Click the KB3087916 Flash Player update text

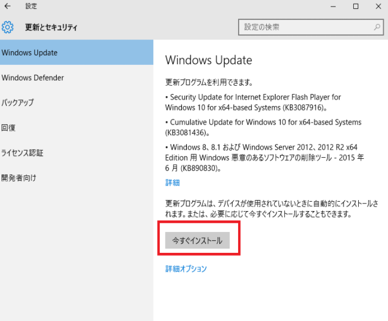coord(253,102)
